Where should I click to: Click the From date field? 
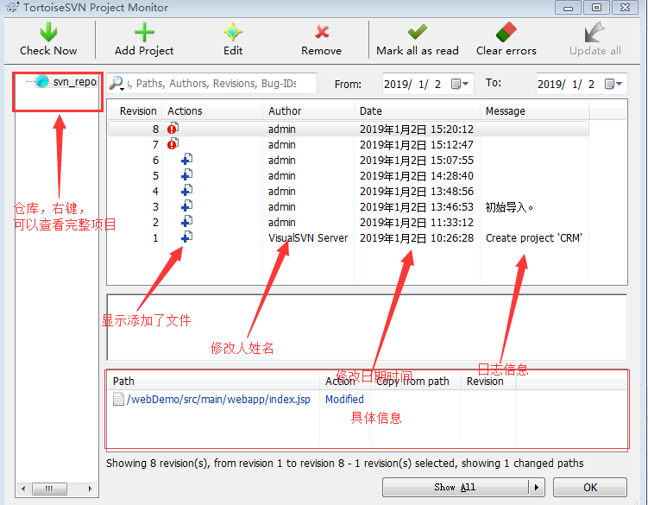pyautogui.click(x=428, y=84)
